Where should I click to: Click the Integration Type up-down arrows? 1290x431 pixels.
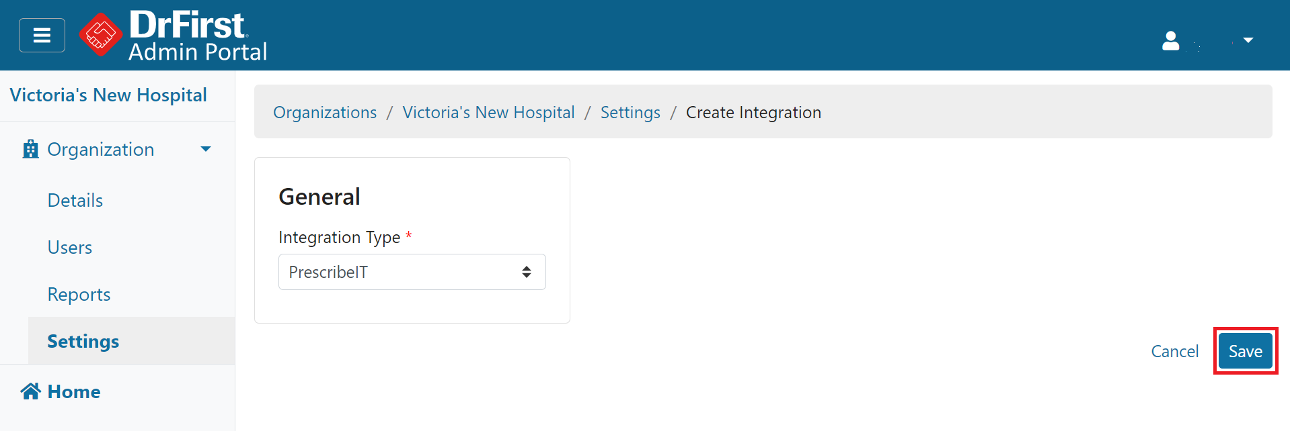[527, 272]
